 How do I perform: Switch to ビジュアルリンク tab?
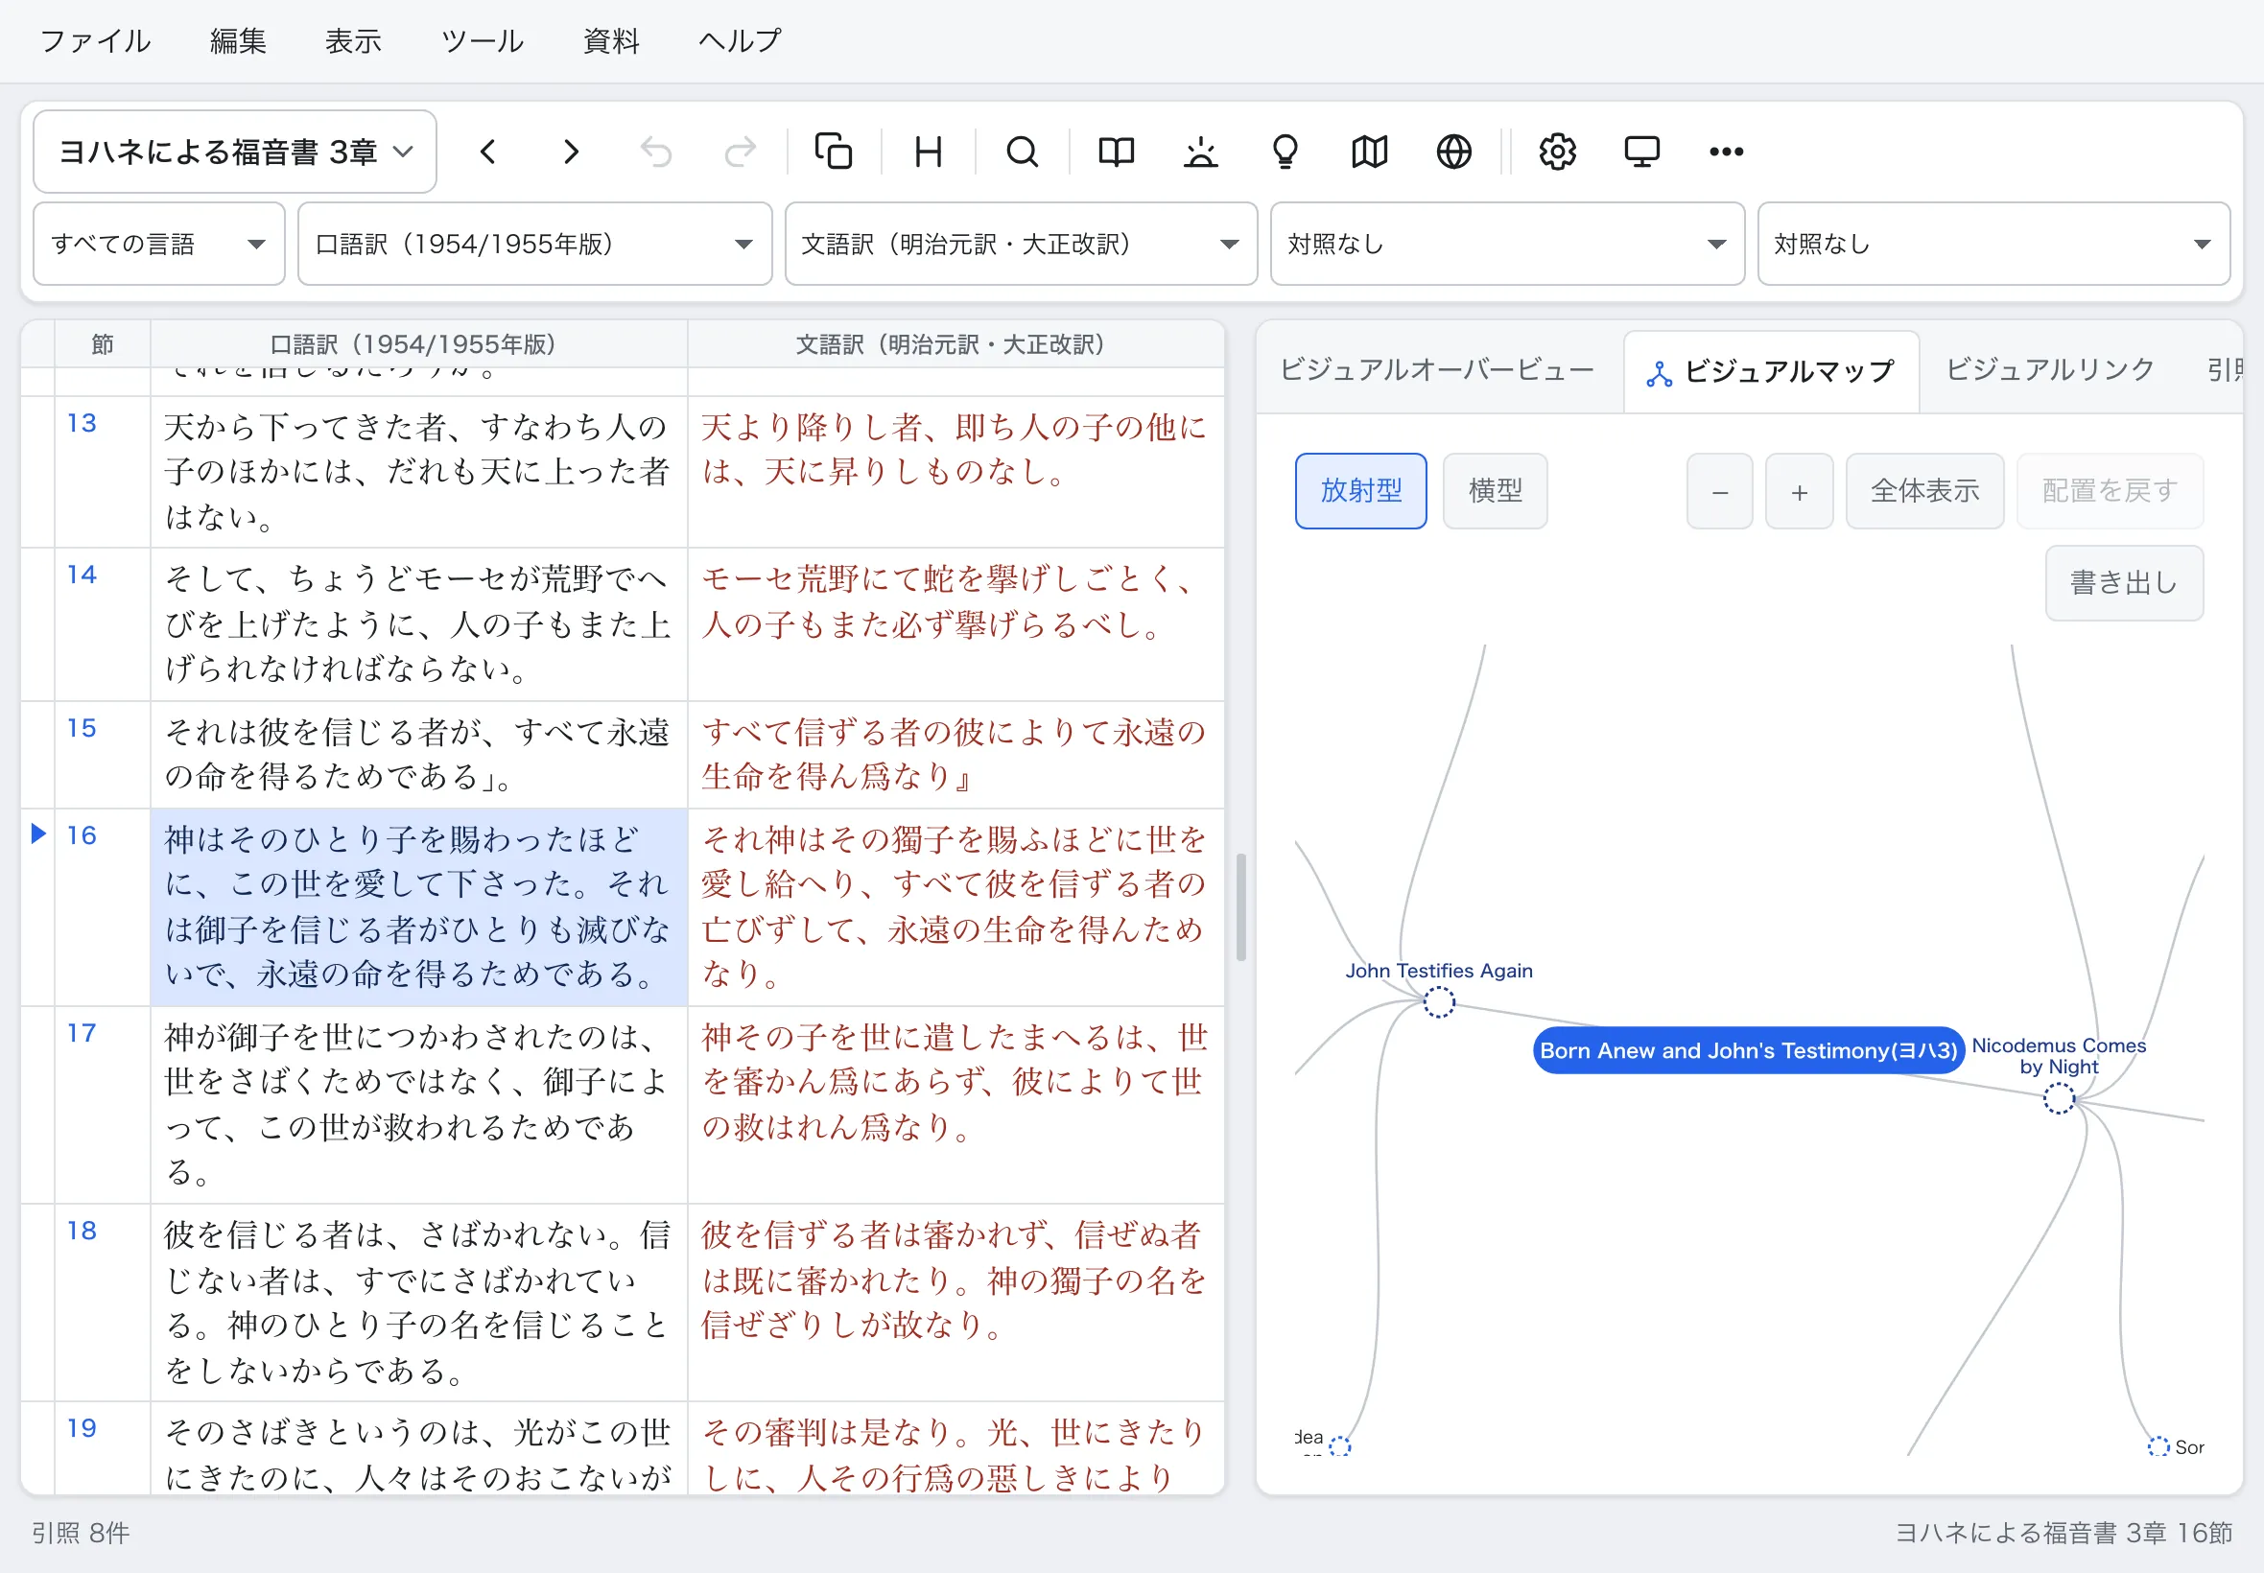point(2050,369)
